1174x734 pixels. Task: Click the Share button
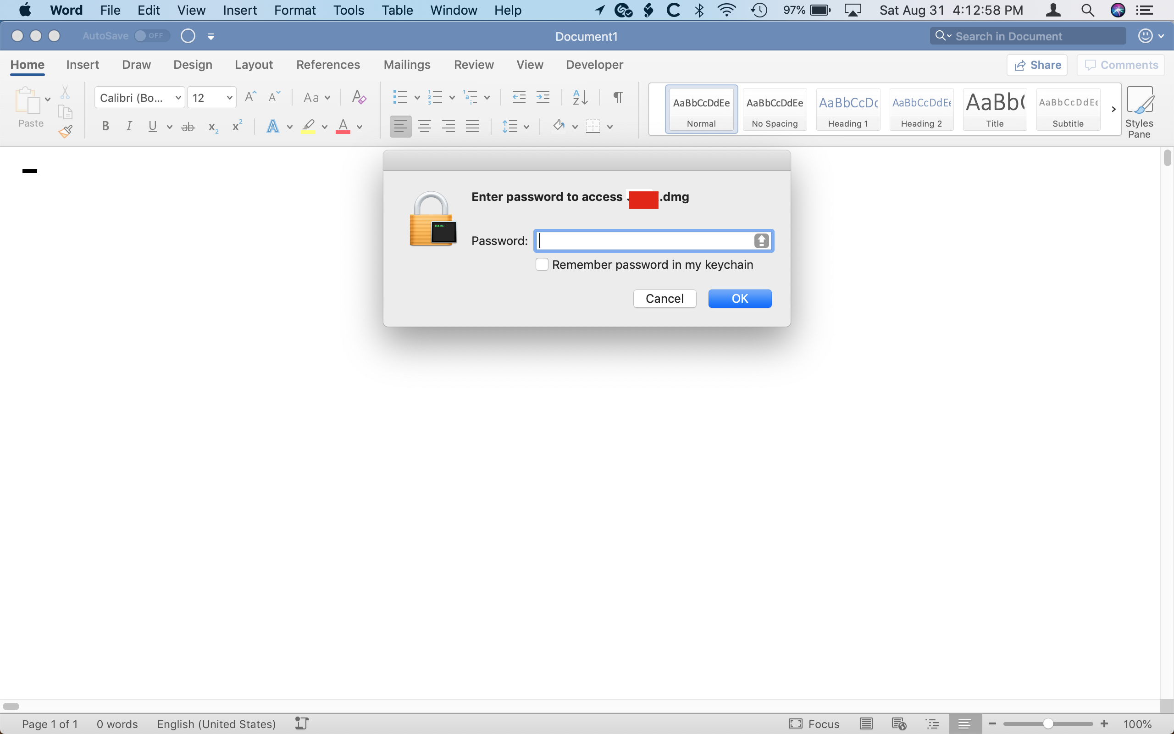pyautogui.click(x=1037, y=65)
